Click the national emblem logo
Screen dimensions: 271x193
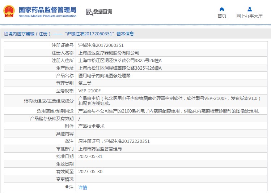pyautogui.click(x=9, y=12)
